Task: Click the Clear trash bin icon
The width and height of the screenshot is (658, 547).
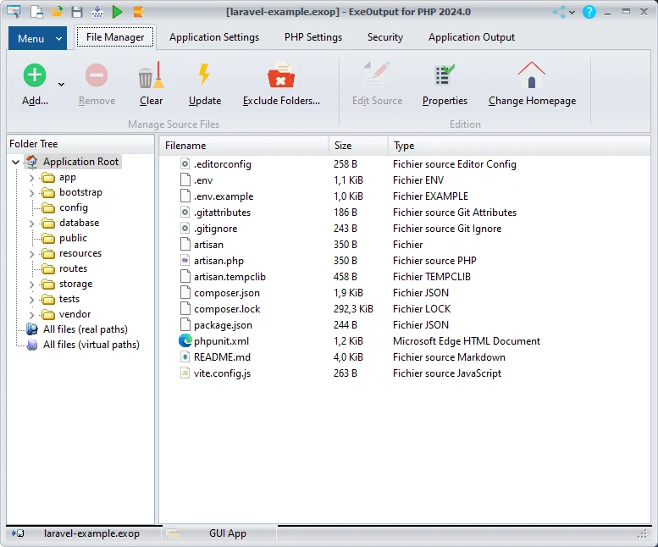Action: tap(151, 77)
